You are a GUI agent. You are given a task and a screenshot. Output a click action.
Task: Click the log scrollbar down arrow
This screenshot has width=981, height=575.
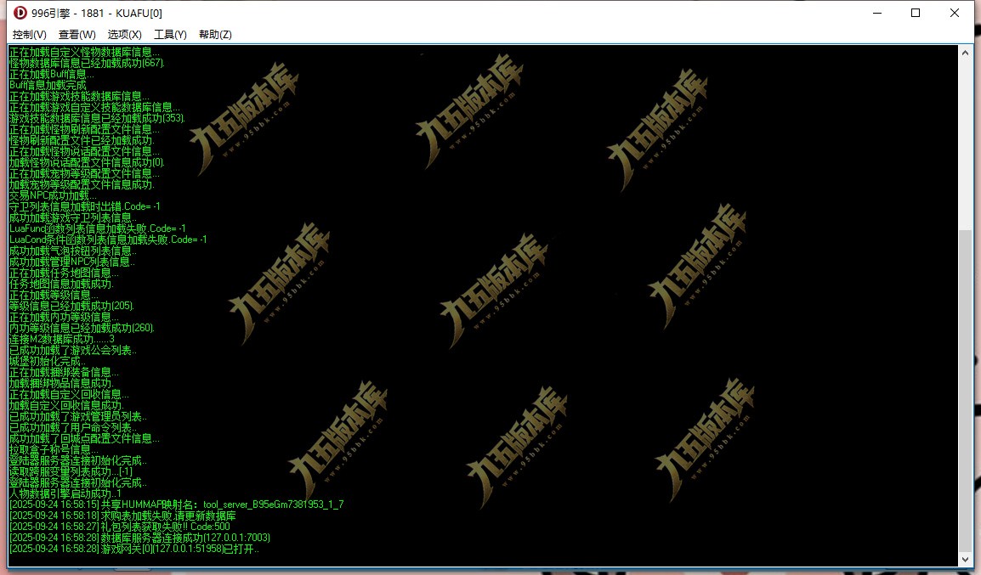coord(965,558)
